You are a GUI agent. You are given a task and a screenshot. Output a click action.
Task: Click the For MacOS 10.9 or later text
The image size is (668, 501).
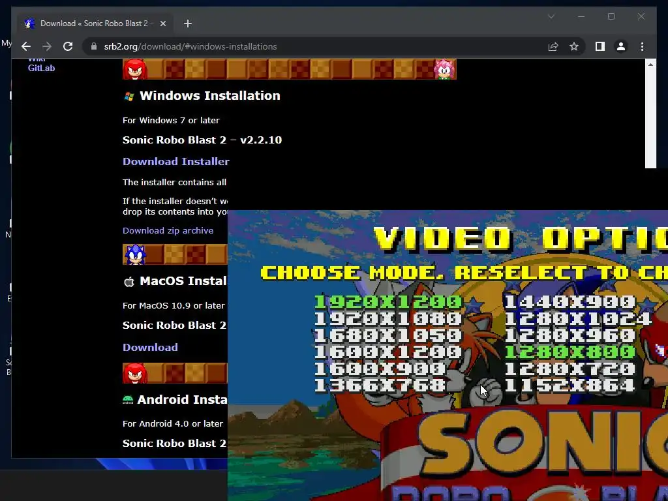(174, 305)
